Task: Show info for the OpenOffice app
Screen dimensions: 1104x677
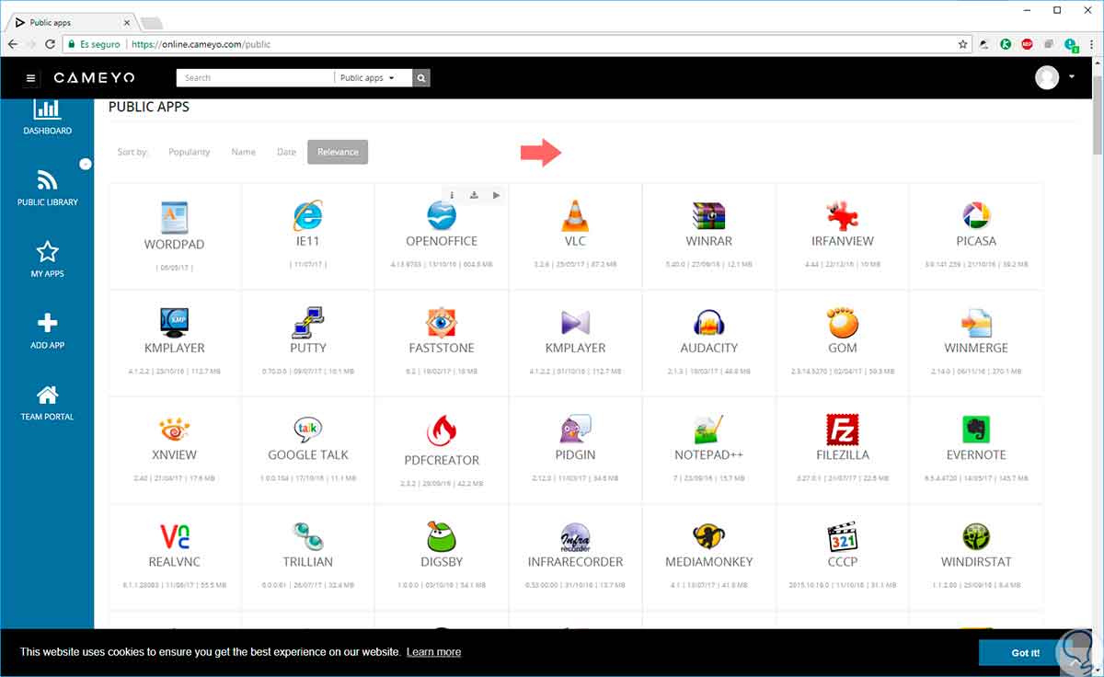Action: [453, 194]
